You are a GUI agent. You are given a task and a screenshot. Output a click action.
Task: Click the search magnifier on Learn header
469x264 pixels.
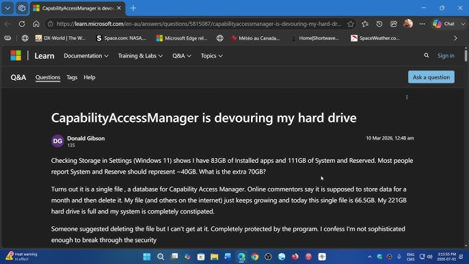point(426,55)
